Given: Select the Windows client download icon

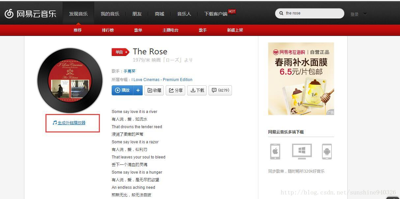Looking at the screenshot, I should [x=301, y=151].
